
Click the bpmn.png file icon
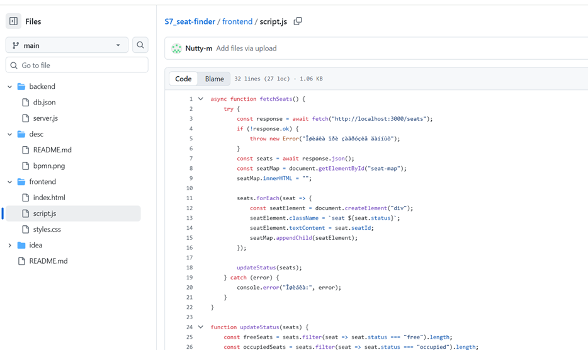coord(26,166)
